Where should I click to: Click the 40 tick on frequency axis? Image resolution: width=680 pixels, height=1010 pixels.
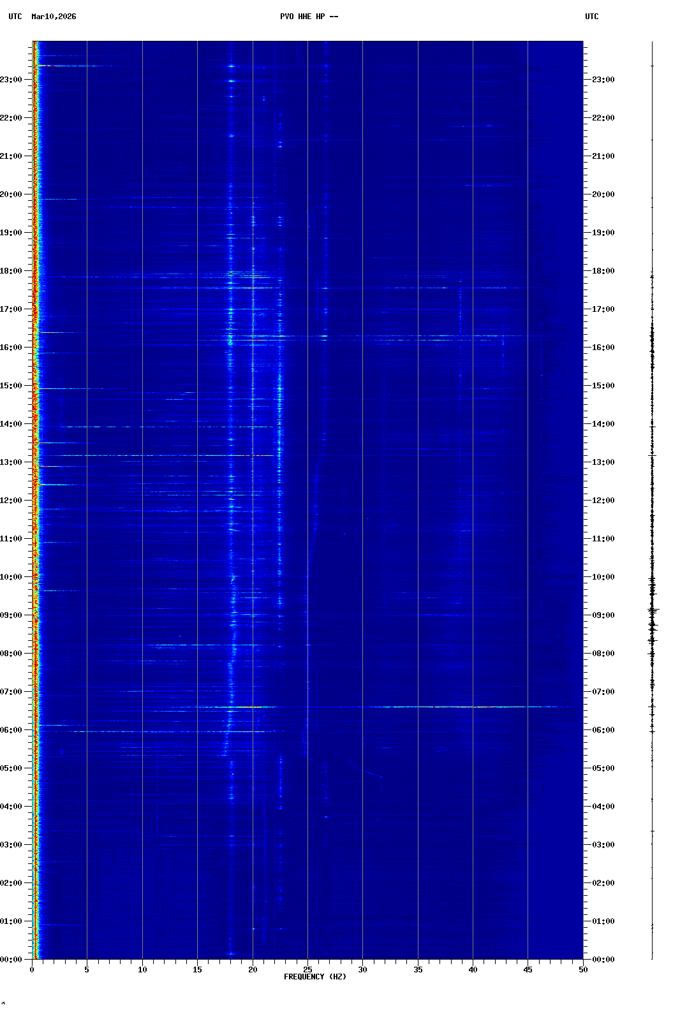[473, 969]
